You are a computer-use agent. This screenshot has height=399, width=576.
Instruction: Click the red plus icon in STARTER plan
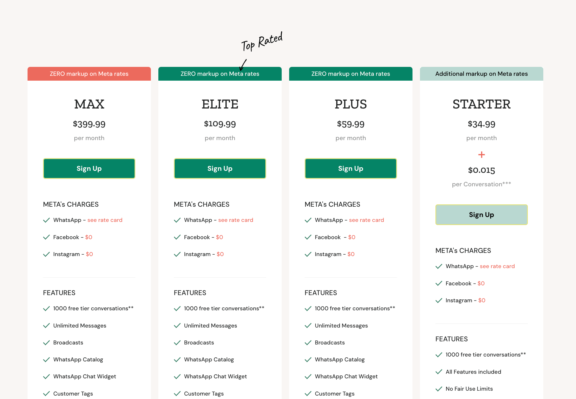click(481, 154)
